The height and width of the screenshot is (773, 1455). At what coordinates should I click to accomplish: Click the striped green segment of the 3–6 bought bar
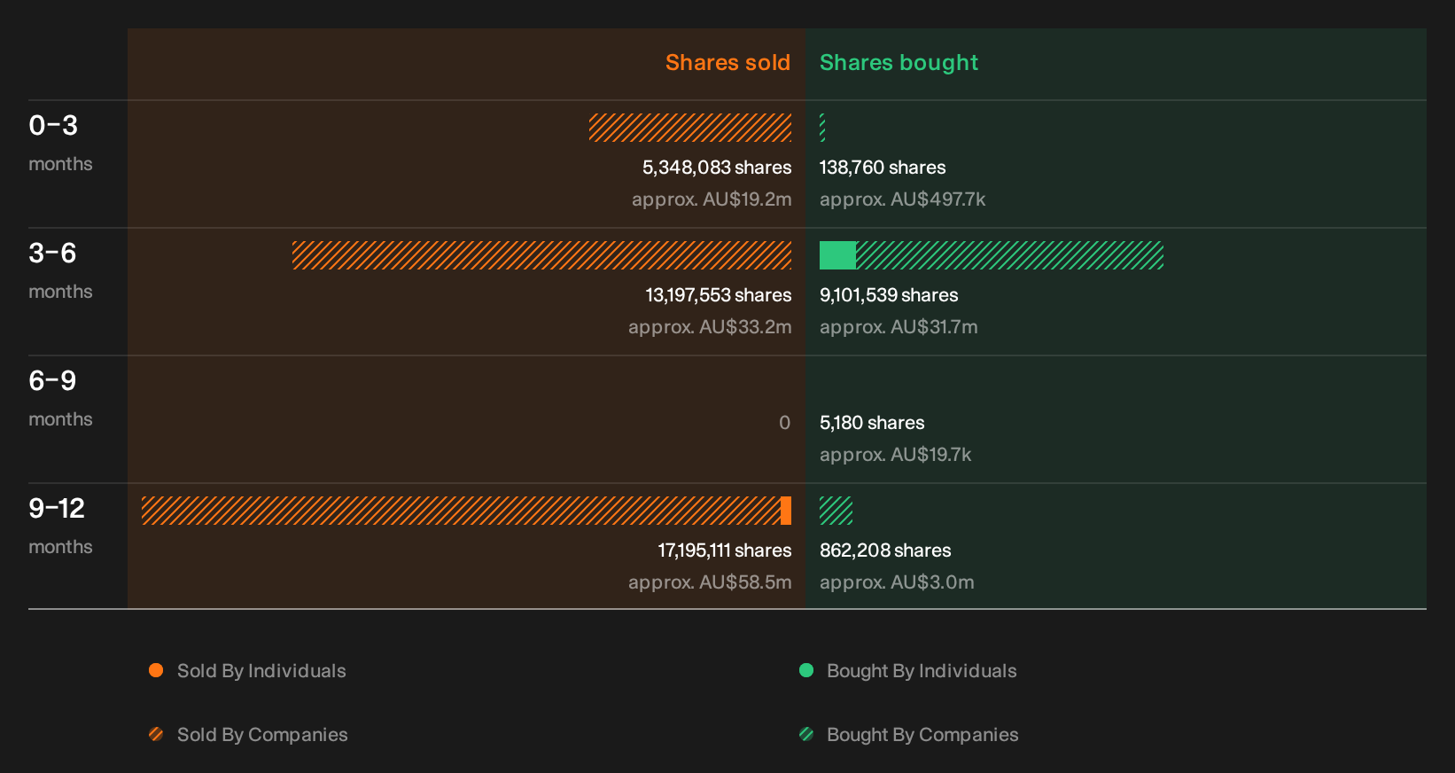(1009, 255)
